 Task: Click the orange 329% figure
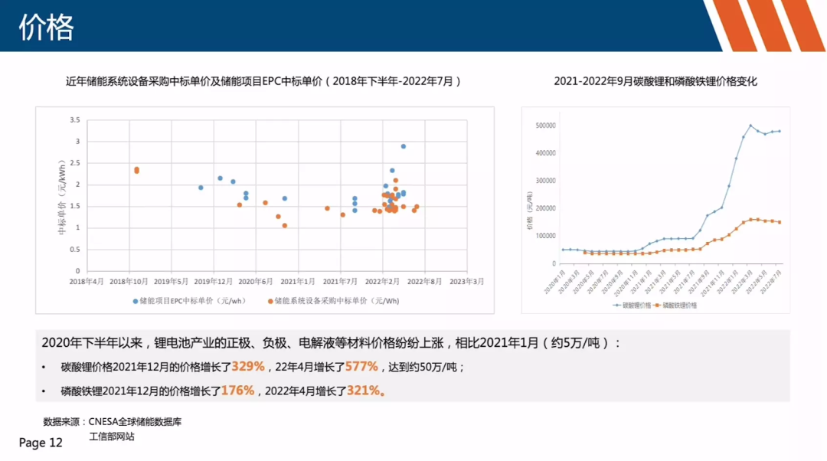248,366
